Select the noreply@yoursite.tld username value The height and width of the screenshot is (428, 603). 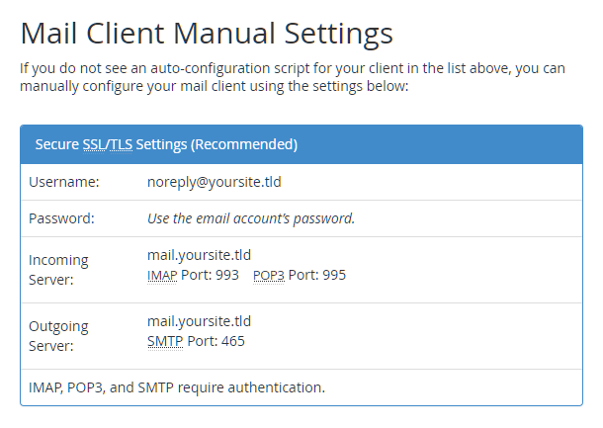pyautogui.click(x=215, y=182)
